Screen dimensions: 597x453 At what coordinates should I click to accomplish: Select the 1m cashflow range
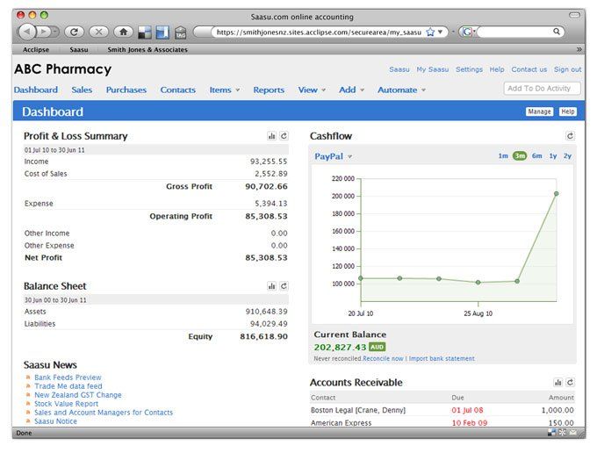point(503,155)
